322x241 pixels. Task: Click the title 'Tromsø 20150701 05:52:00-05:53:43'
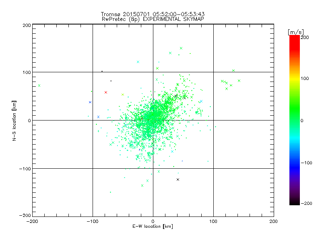click(x=153, y=14)
